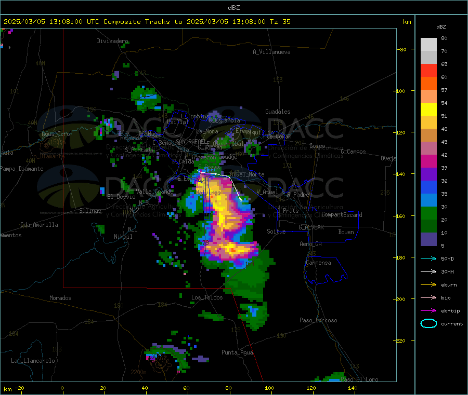This screenshot has height=395, width=468.
Task: Select the magenta swatch in dBZ scale
Action: (428, 161)
